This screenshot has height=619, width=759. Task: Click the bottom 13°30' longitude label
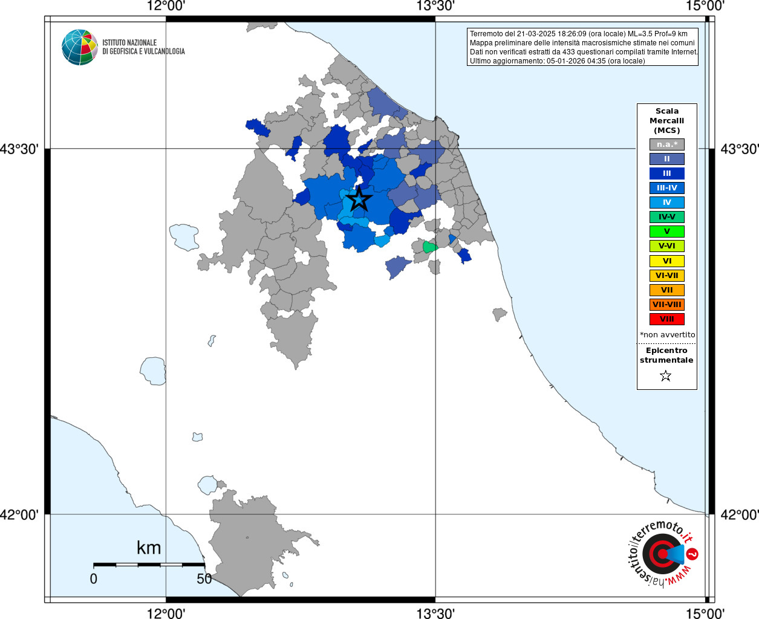pyautogui.click(x=435, y=613)
